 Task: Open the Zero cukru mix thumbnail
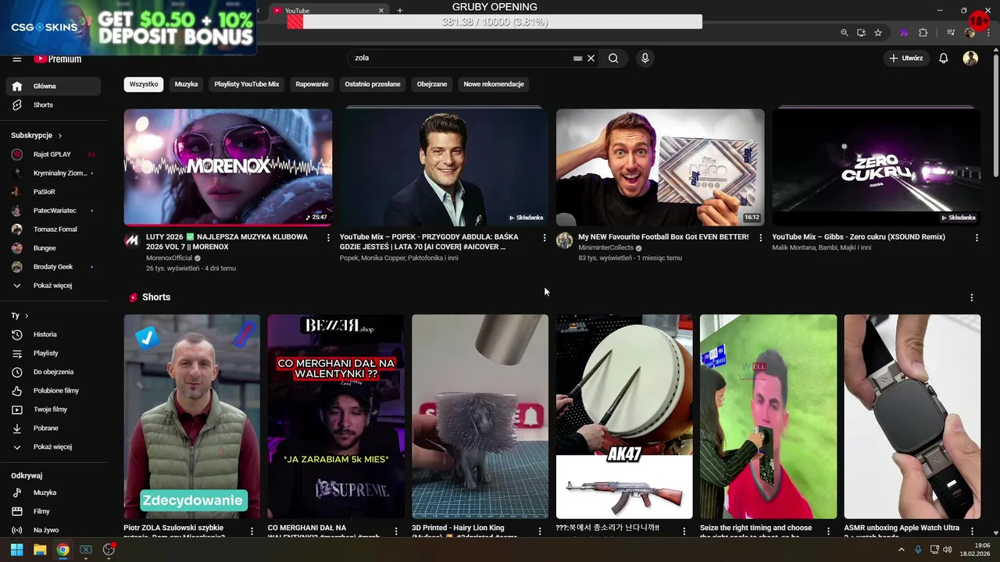point(876,167)
